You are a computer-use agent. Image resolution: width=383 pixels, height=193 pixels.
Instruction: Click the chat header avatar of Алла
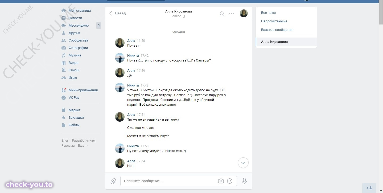tap(244, 13)
